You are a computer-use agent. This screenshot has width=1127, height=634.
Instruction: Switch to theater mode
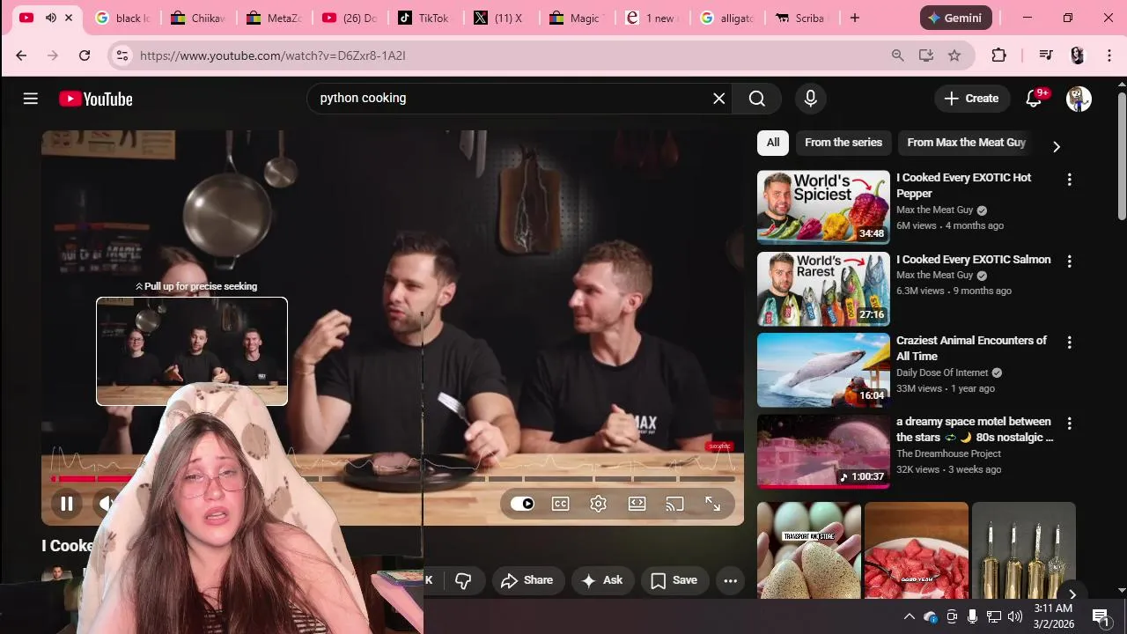(637, 504)
